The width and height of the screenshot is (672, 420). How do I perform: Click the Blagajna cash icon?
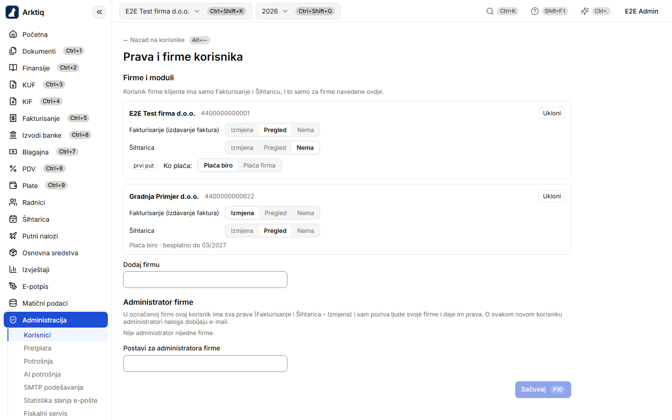13,152
